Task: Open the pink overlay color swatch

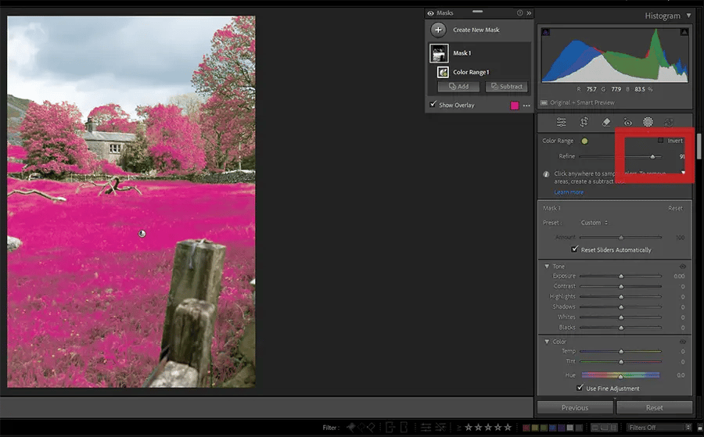Action: coord(515,106)
